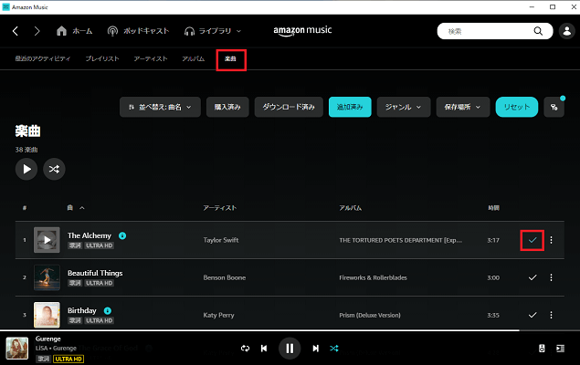The image size is (580, 365).
Task: Pause the current song
Action: [x=290, y=349]
